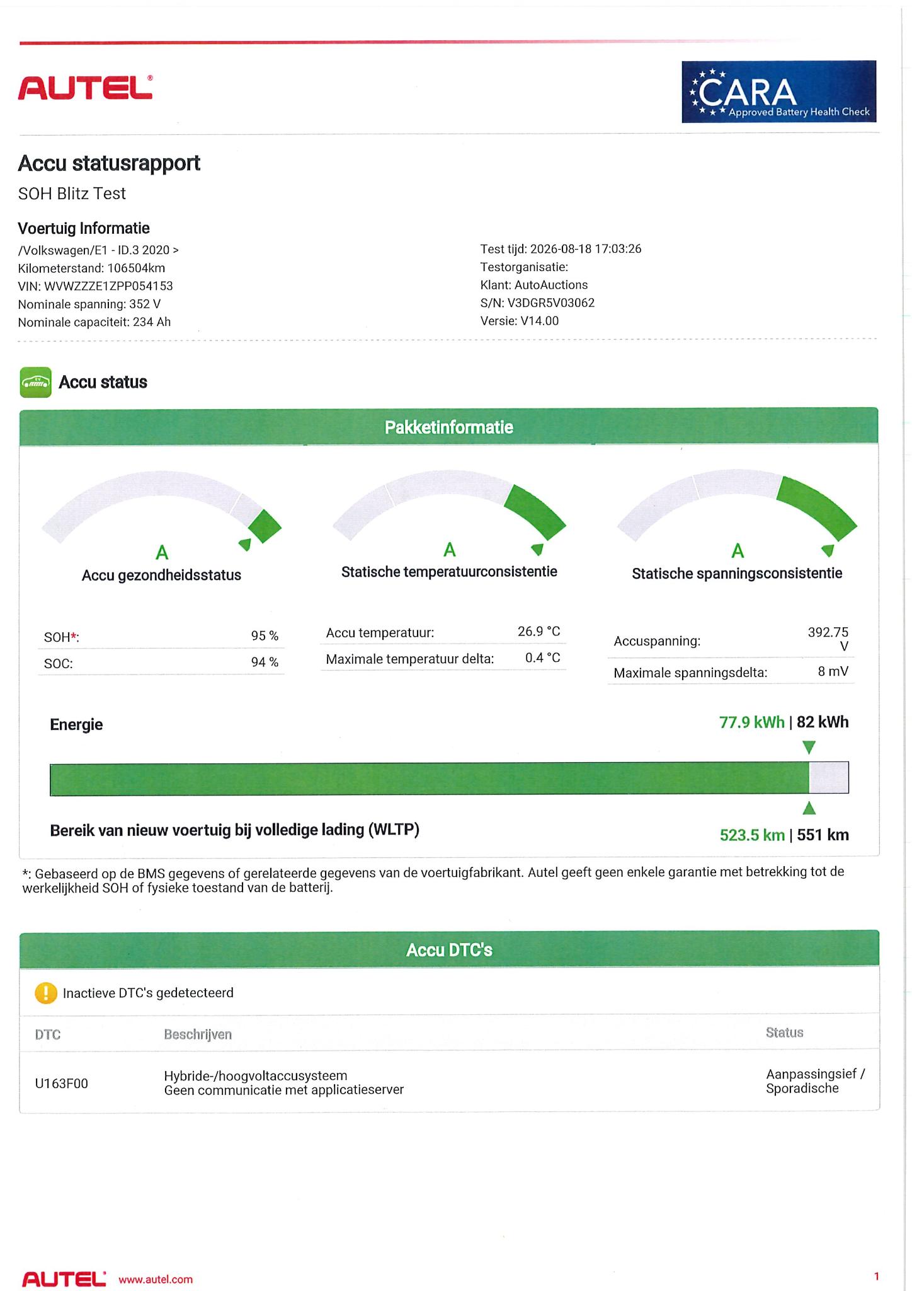Click the green 77.9 kWh energy value
The height and width of the screenshot is (1291, 912).
point(751,722)
